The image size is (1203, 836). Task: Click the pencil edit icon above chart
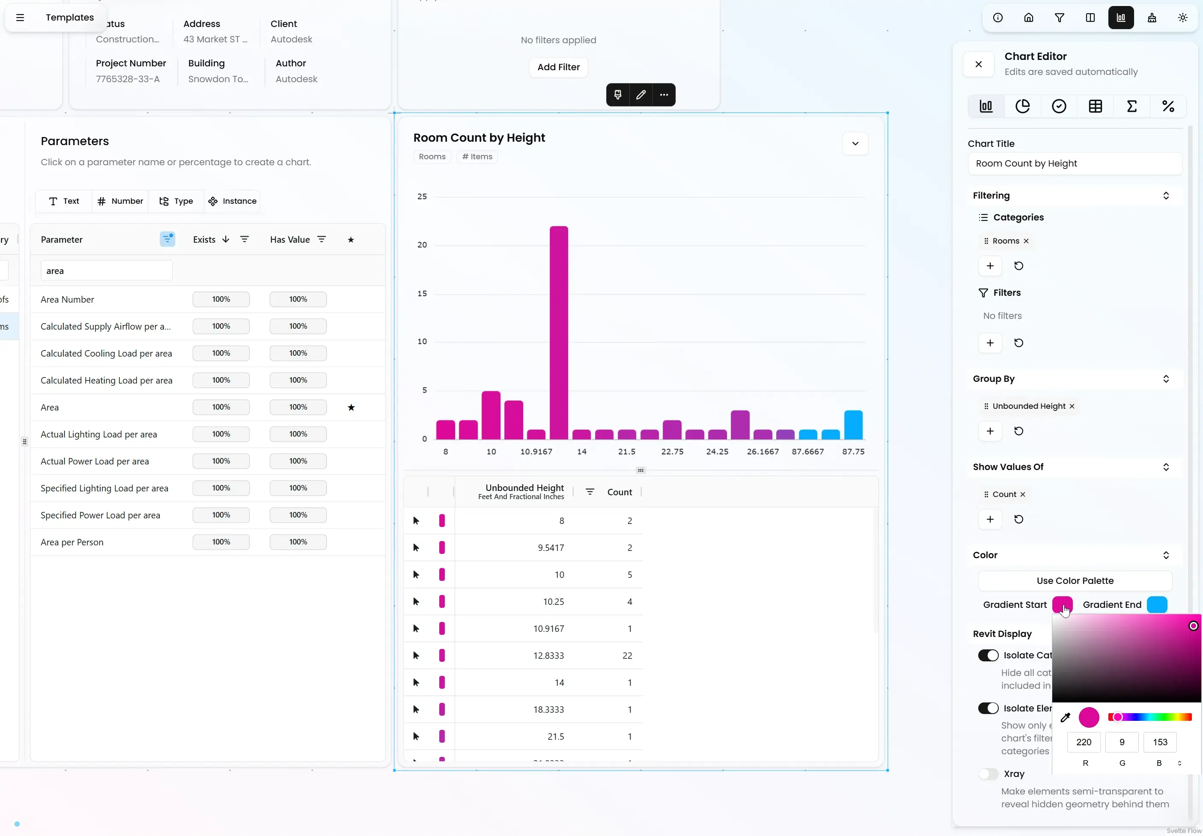tap(640, 95)
